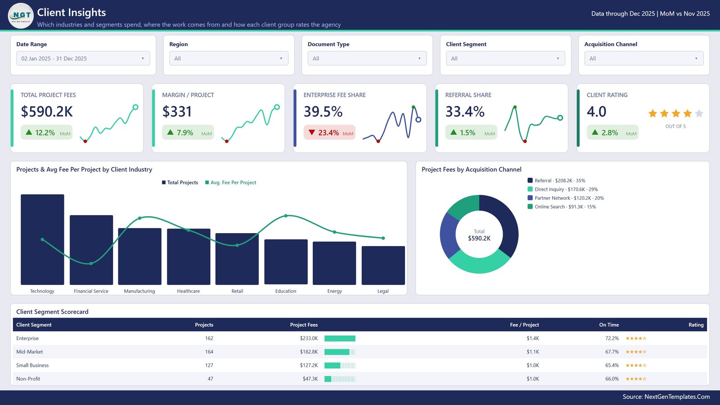Select the Legal bar
720x405 pixels.
tap(383, 265)
